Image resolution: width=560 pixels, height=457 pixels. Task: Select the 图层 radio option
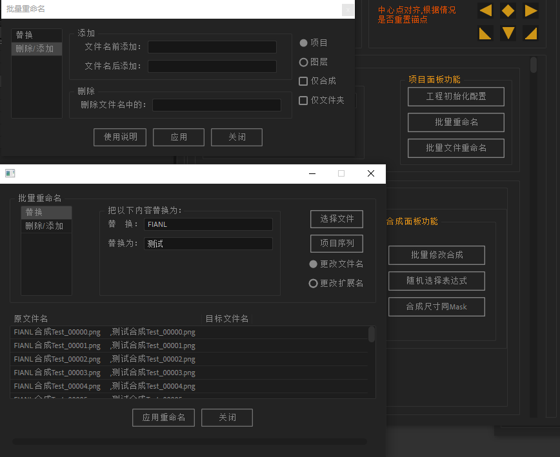click(x=303, y=63)
